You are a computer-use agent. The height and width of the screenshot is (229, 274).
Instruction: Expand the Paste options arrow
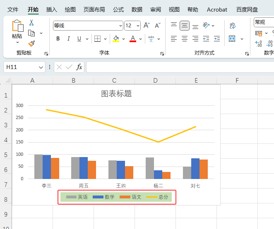tap(17, 42)
